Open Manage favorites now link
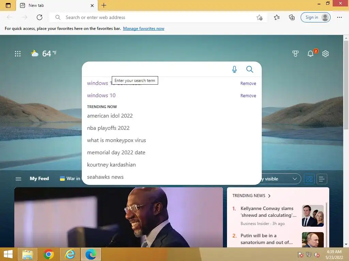This screenshot has height=261, width=349. click(x=143, y=29)
